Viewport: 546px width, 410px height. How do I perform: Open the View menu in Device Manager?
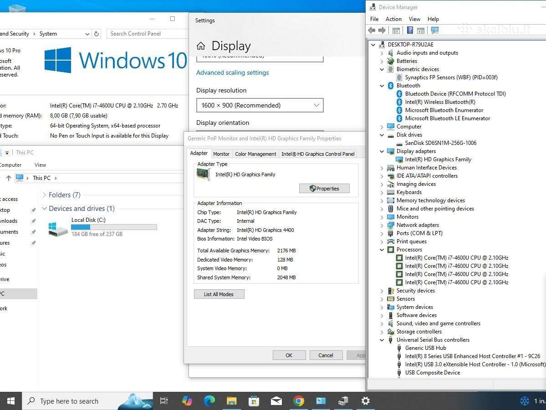[414, 19]
